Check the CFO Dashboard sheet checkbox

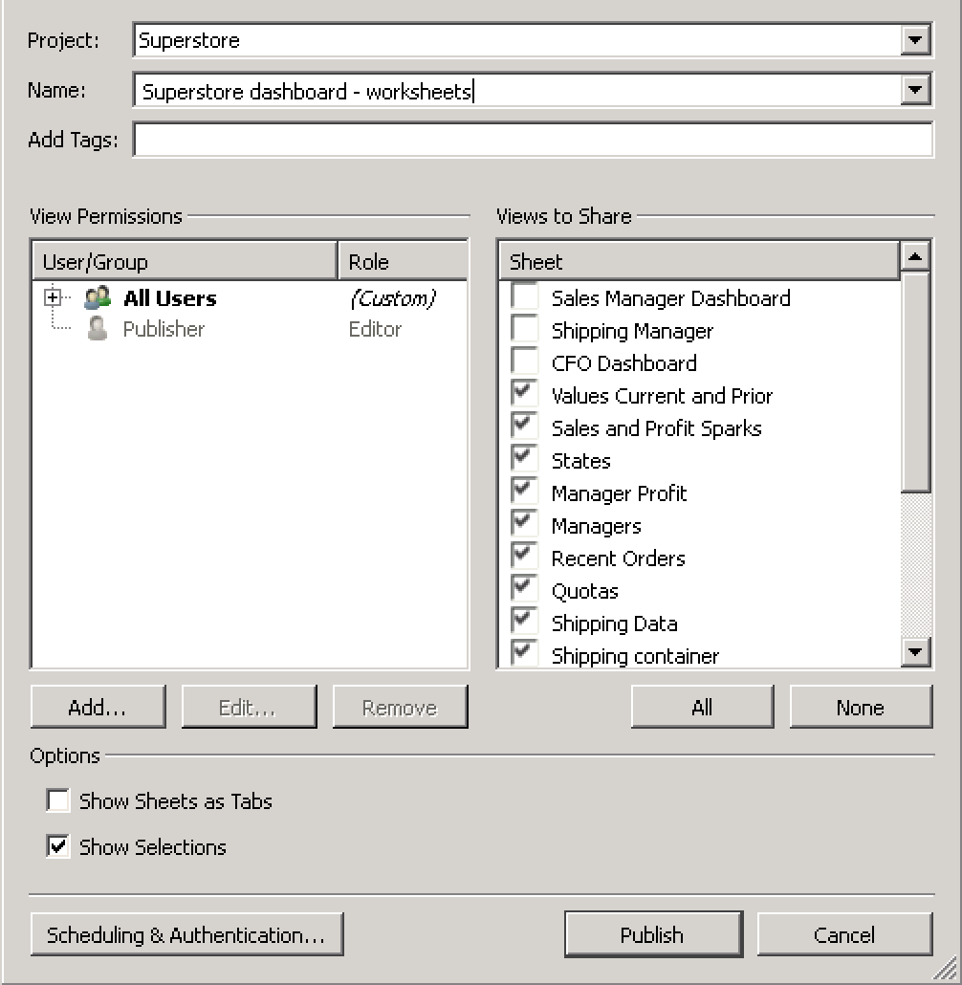click(525, 361)
